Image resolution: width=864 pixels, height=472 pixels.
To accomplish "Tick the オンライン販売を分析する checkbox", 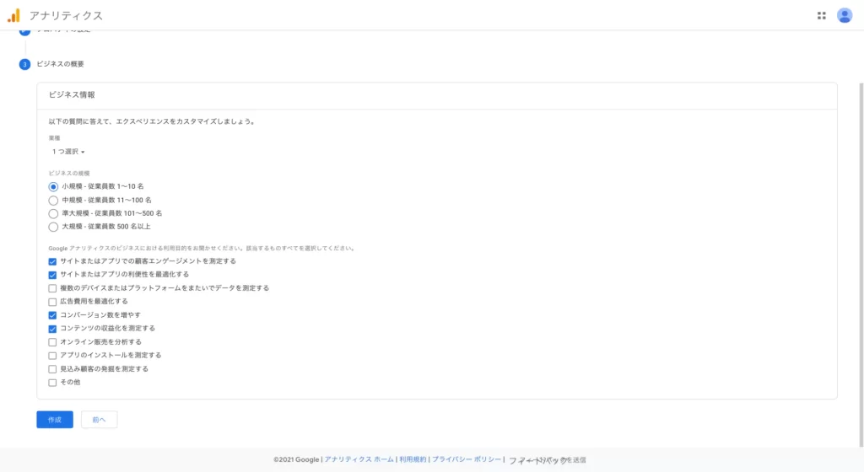I will 52,342.
